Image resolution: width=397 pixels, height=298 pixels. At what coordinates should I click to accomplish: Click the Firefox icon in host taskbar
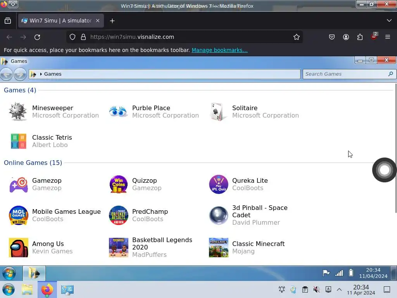tap(47, 289)
